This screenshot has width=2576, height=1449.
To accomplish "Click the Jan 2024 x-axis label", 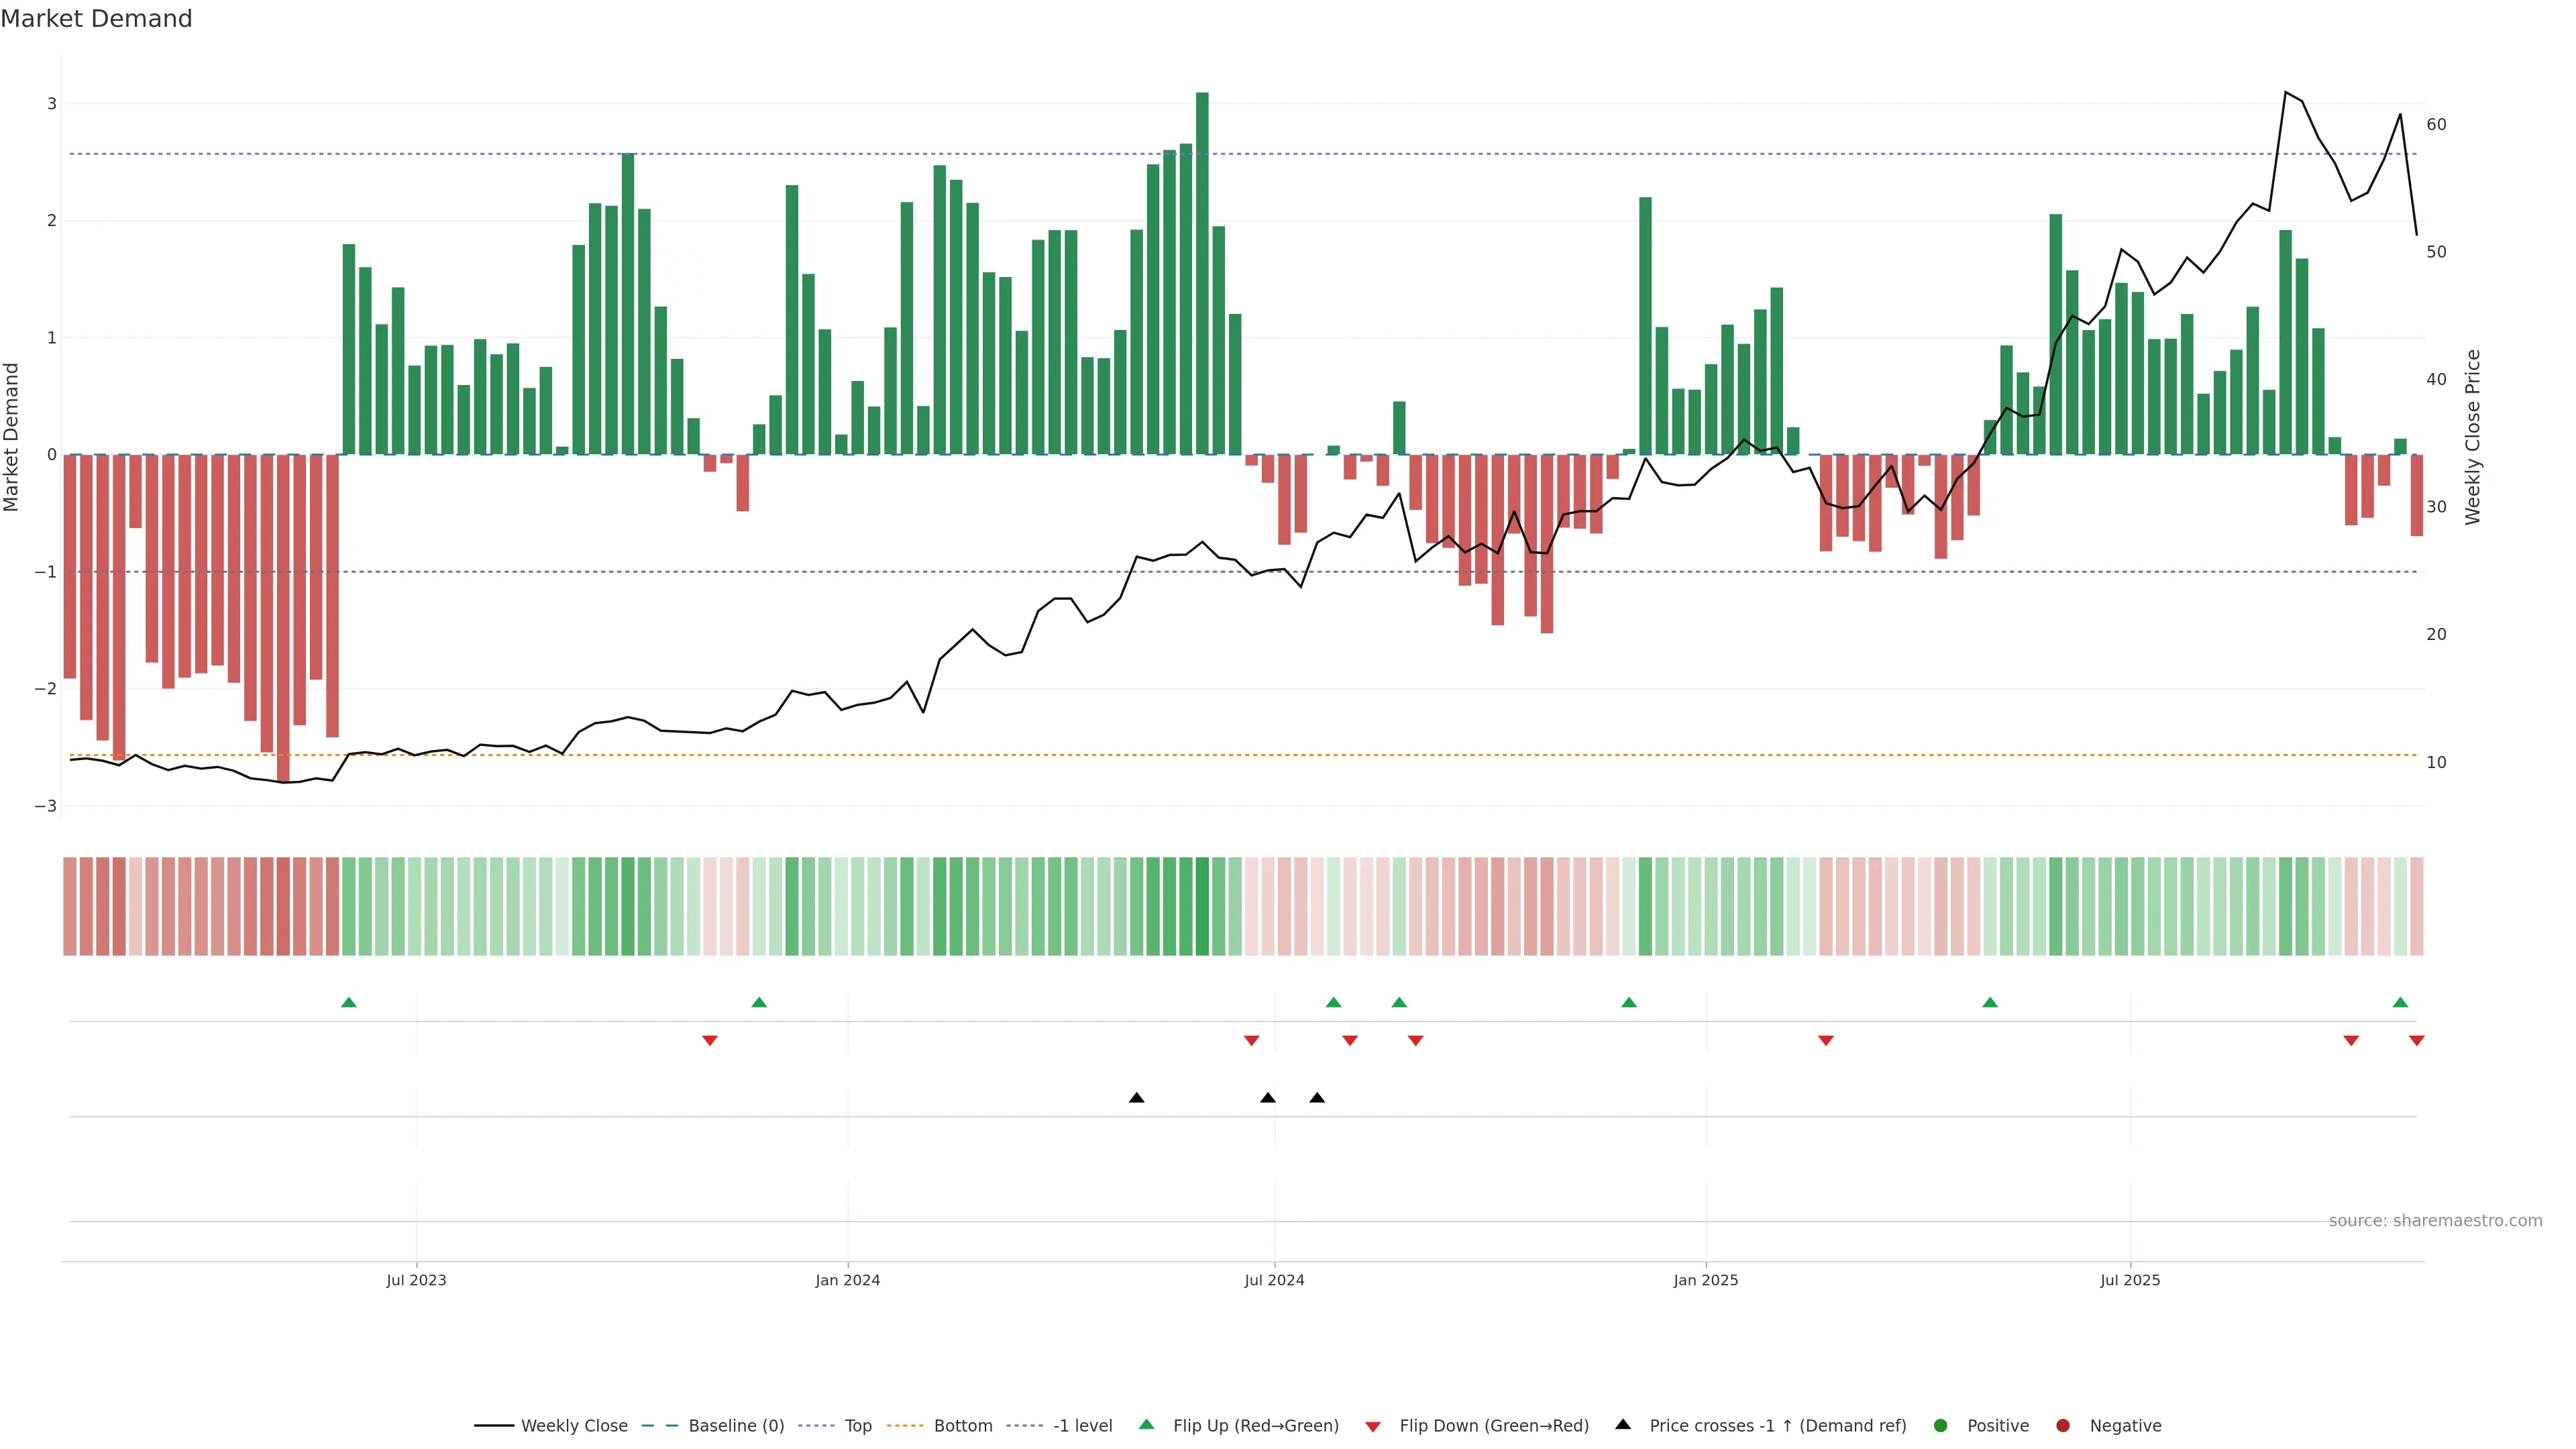I will click(x=847, y=1280).
